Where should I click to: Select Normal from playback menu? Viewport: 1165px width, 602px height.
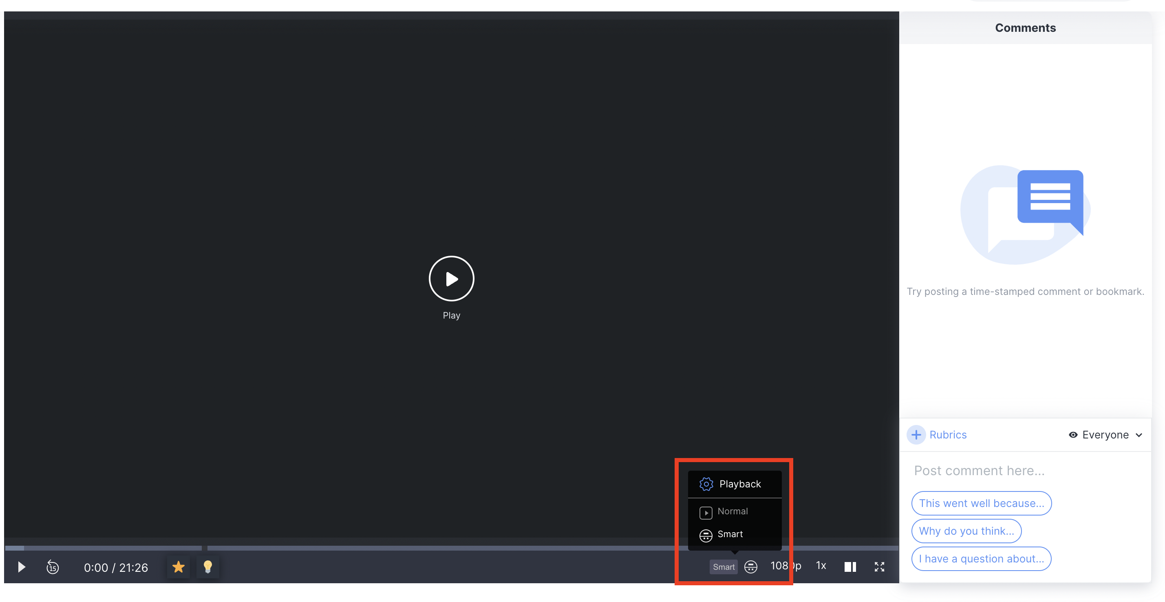[733, 511]
